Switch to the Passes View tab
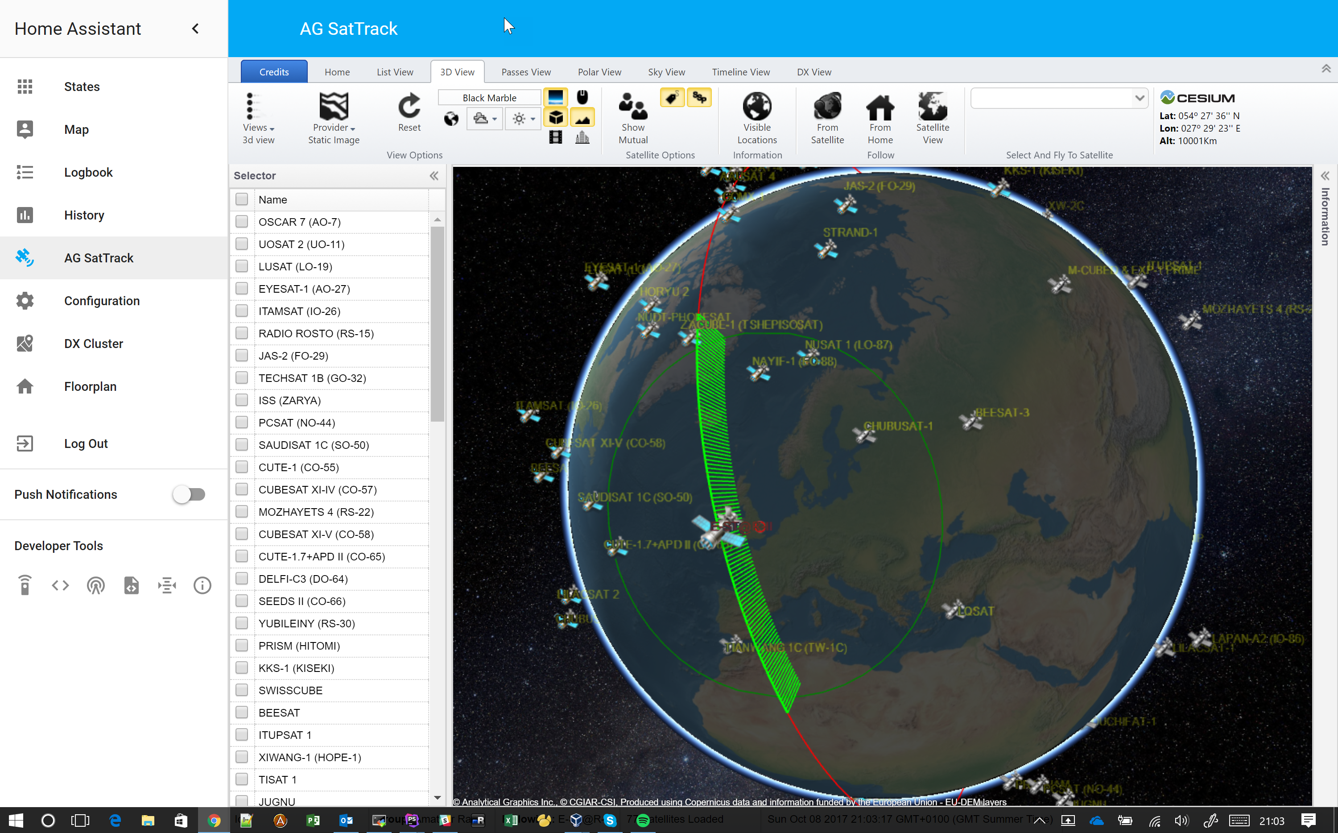This screenshot has width=1338, height=833. pos(525,72)
